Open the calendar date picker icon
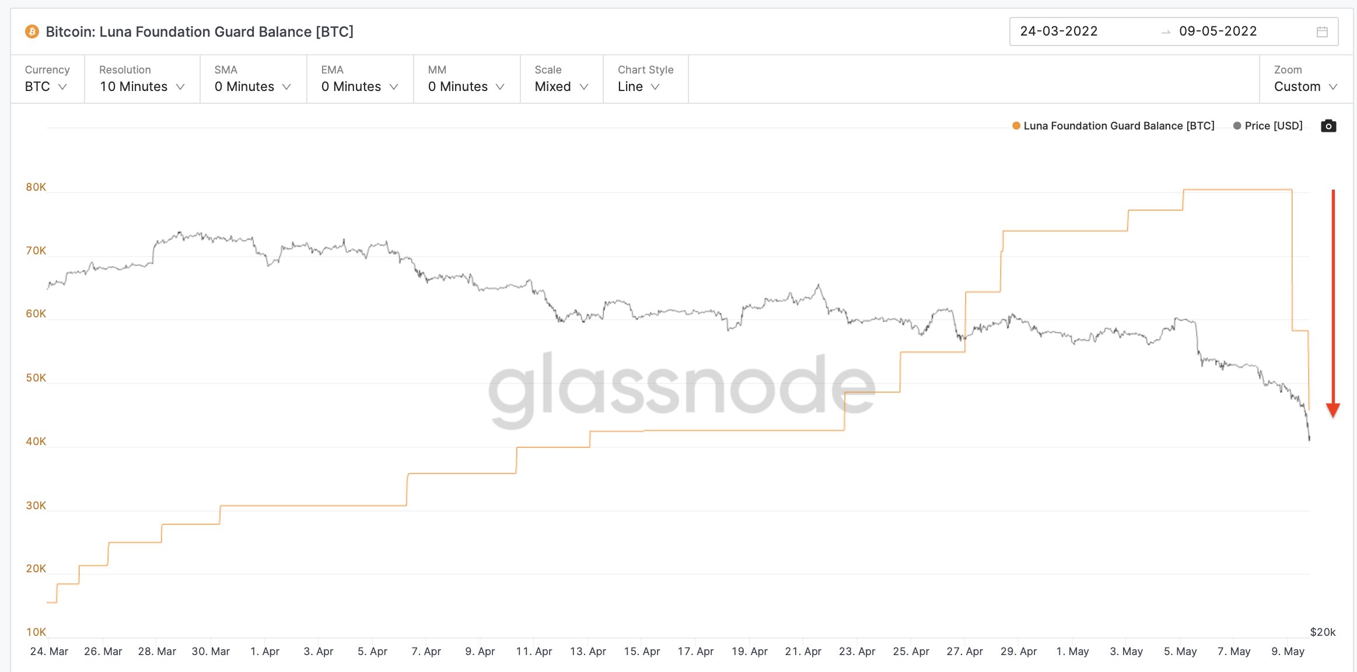Screen dimensions: 1357x672 (x=1322, y=32)
